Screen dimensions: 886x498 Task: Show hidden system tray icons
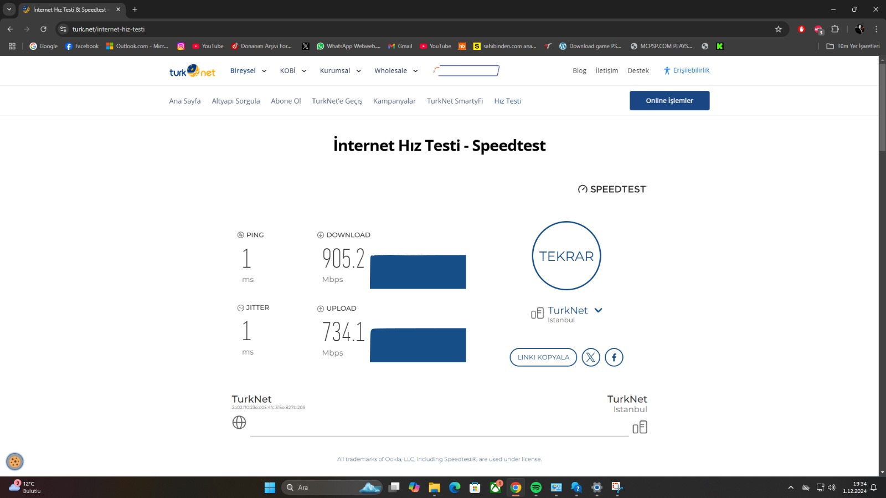coord(791,487)
